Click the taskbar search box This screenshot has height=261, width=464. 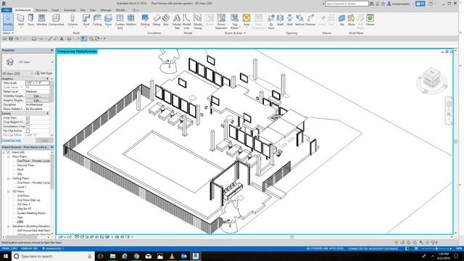[x=53, y=256]
